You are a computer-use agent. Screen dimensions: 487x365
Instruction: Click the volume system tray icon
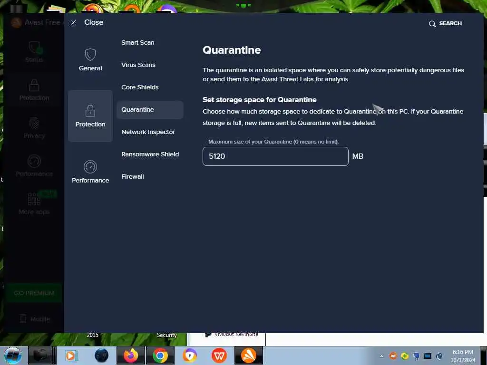(439, 356)
